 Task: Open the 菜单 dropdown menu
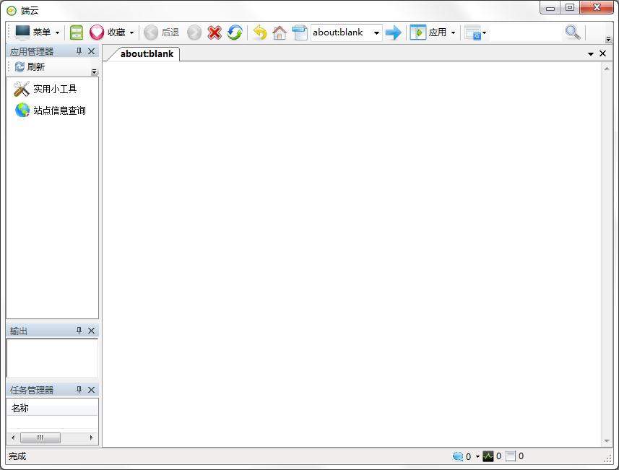pyautogui.click(x=38, y=32)
